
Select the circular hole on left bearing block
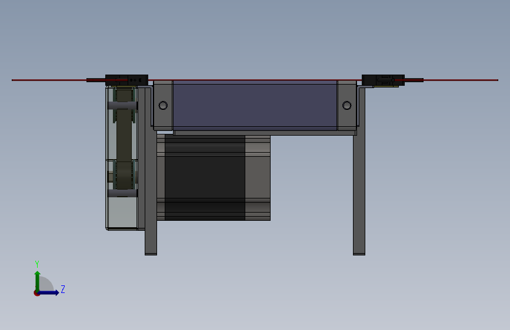point(163,105)
